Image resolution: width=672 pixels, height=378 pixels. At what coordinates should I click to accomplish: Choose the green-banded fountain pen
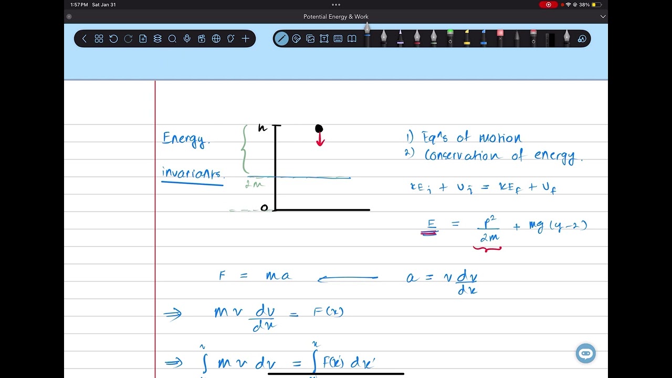click(x=434, y=38)
